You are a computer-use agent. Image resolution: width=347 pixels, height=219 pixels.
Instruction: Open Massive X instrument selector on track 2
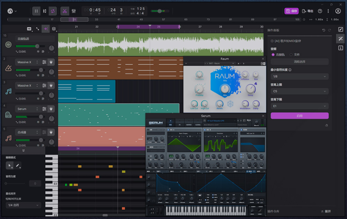tap(28, 62)
